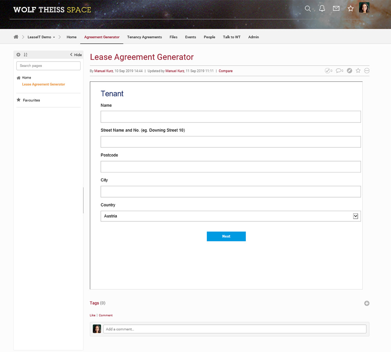
Task: Switch to Home tab
Action: (x=72, y=37)
